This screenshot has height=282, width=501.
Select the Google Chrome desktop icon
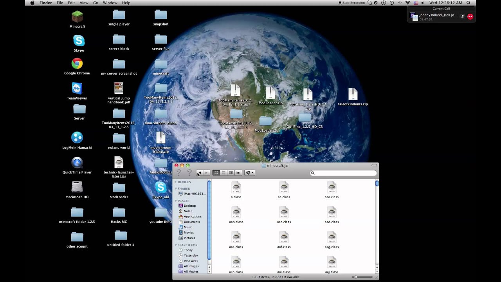77,67
